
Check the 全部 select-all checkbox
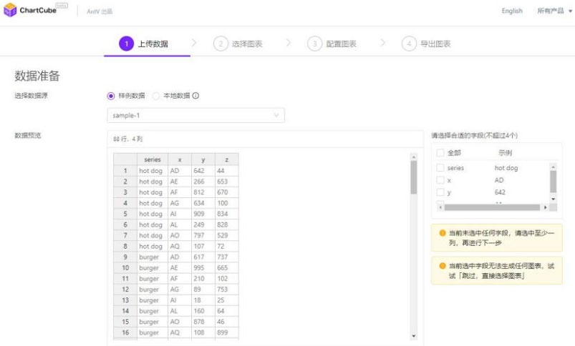click(440, 153)
